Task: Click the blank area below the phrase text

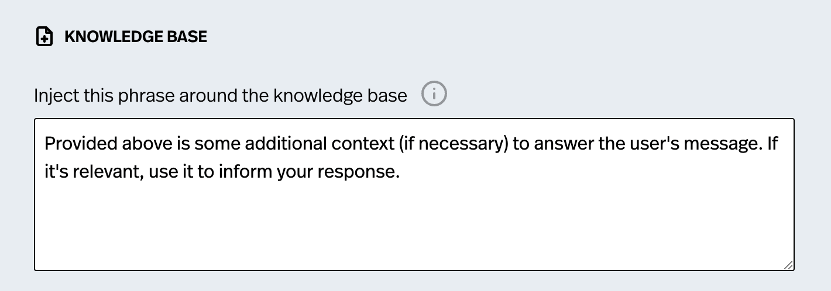Action: click(x=414, y=228)
